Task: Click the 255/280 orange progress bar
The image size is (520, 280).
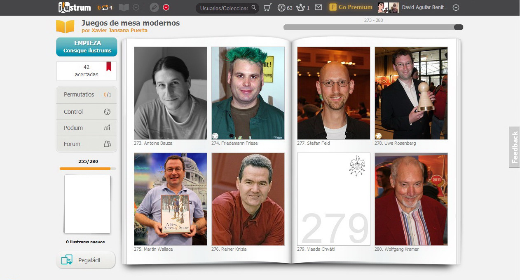Action: (x=88, y=168)
